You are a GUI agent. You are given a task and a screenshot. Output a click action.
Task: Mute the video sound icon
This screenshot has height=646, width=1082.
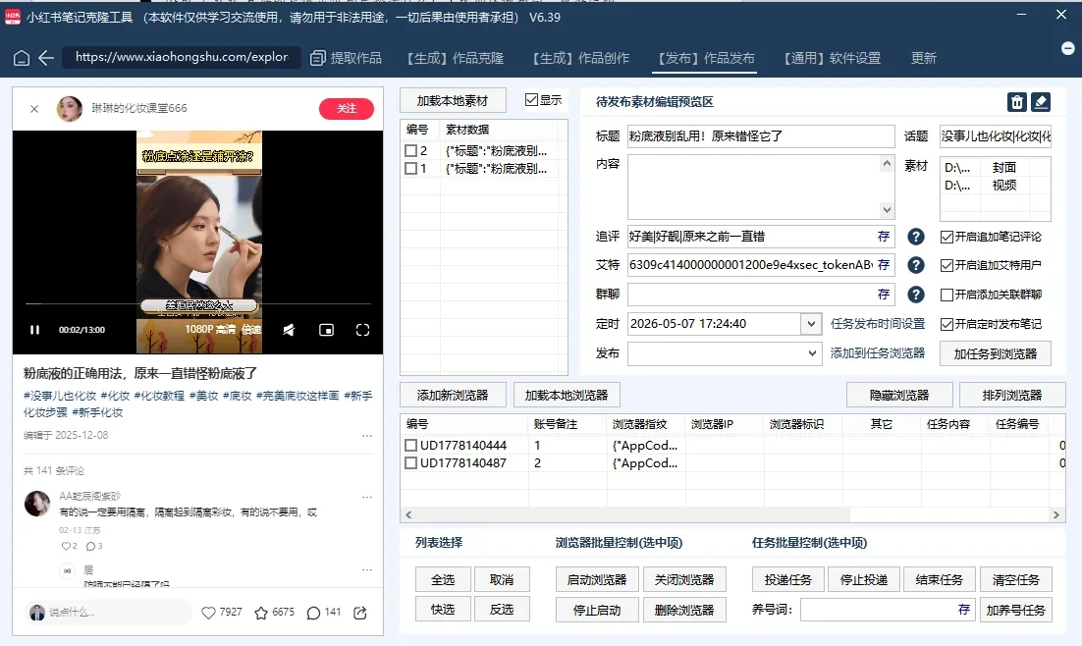tap(289, 330)
